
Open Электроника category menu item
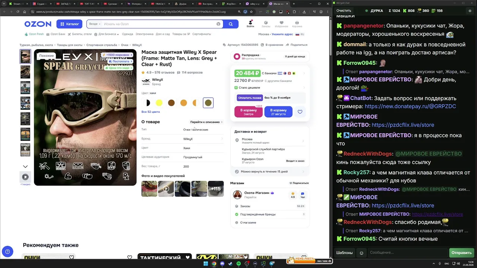(x=144, y=34)
